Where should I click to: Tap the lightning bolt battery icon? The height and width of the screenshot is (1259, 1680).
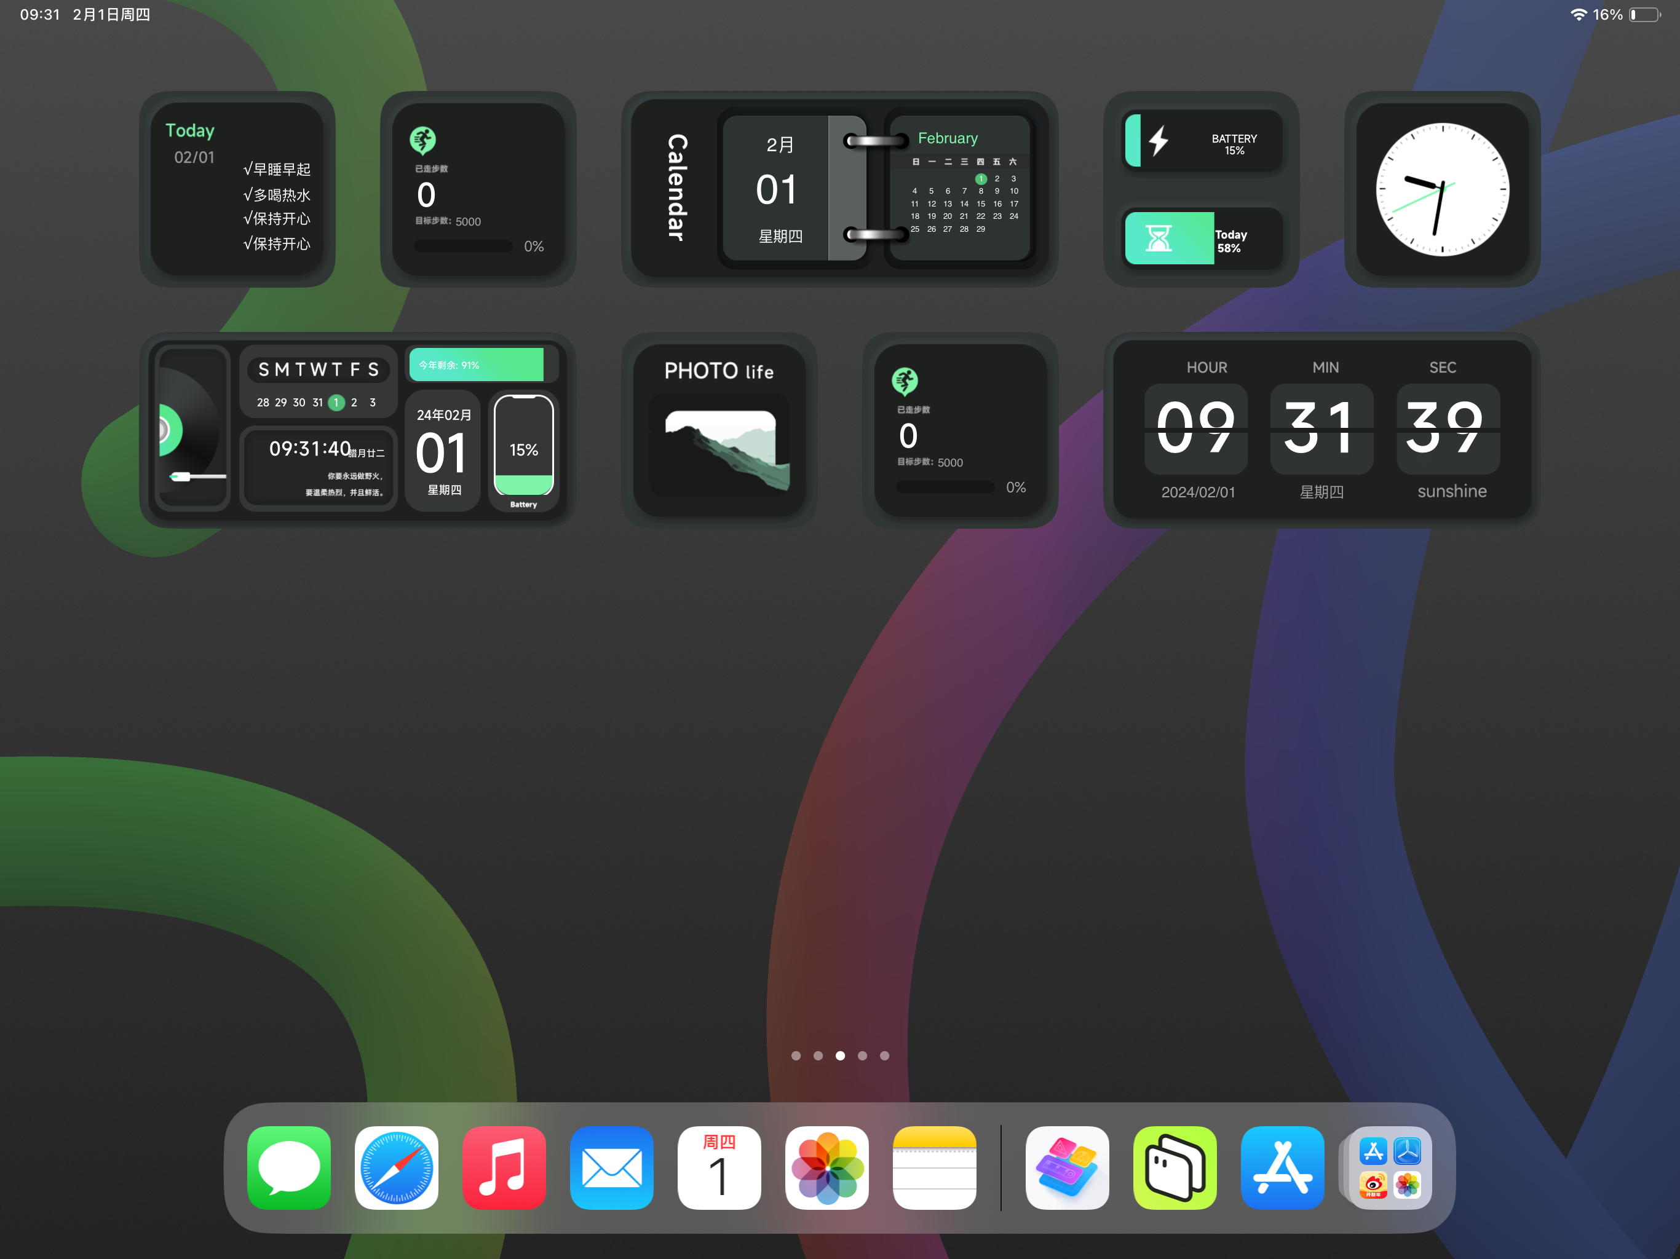(x=1158, y=141)
